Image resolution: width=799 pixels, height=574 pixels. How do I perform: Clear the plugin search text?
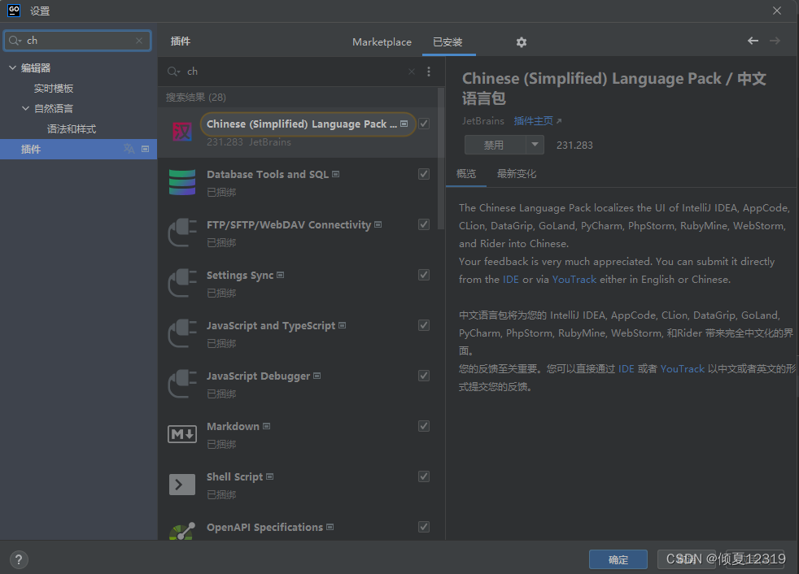click(411, 72)
